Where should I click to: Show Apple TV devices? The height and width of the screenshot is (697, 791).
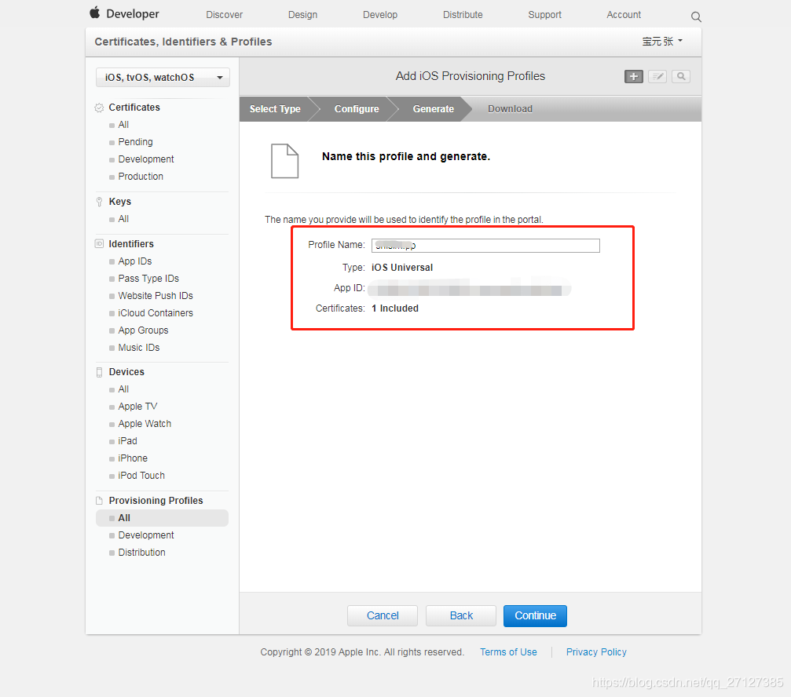(137, 407)
